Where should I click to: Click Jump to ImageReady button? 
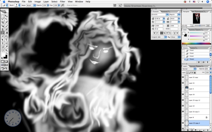[x=5, y=69]
